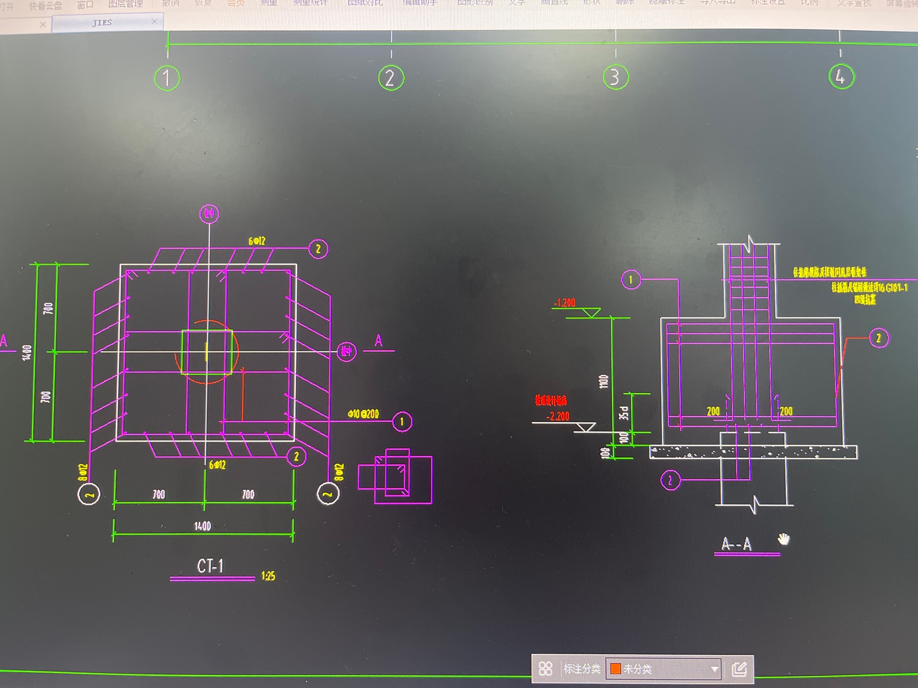Select section mark A right of plan
The height and width of the screenshot is (688, 918).
pyautogui.click(x=379, y=341)
